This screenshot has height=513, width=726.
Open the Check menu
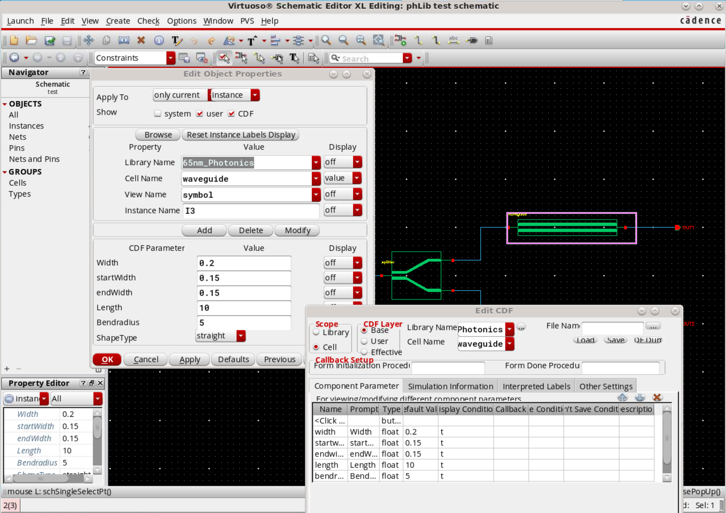click(148, 21)
